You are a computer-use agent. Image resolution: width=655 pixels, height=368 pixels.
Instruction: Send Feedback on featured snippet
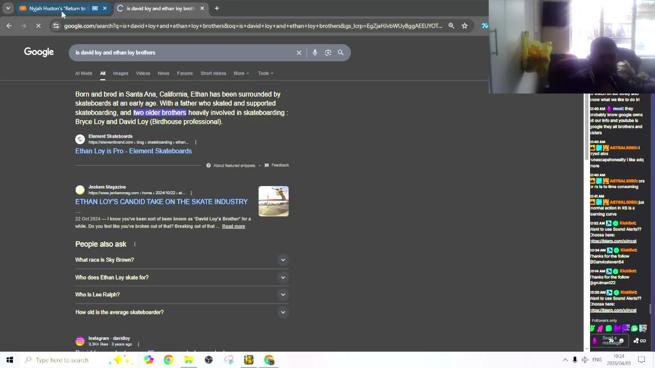pyautogui.click(x=276, y=165)
